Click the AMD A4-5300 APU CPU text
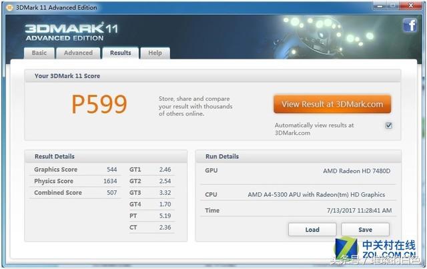Viewport: 427px width, 269px height. 316,194
